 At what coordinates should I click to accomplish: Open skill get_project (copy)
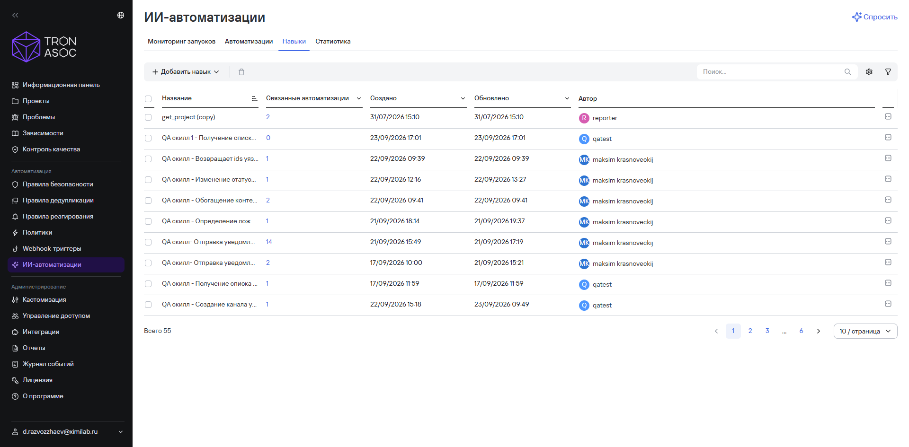pyautogui.click(x=188, y=117)
